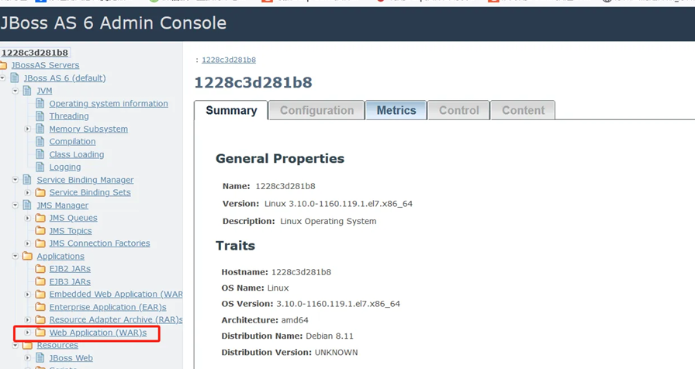Click the JBoss AS 6 Admin Console title
695x369 pixels.
coord(113,23)
